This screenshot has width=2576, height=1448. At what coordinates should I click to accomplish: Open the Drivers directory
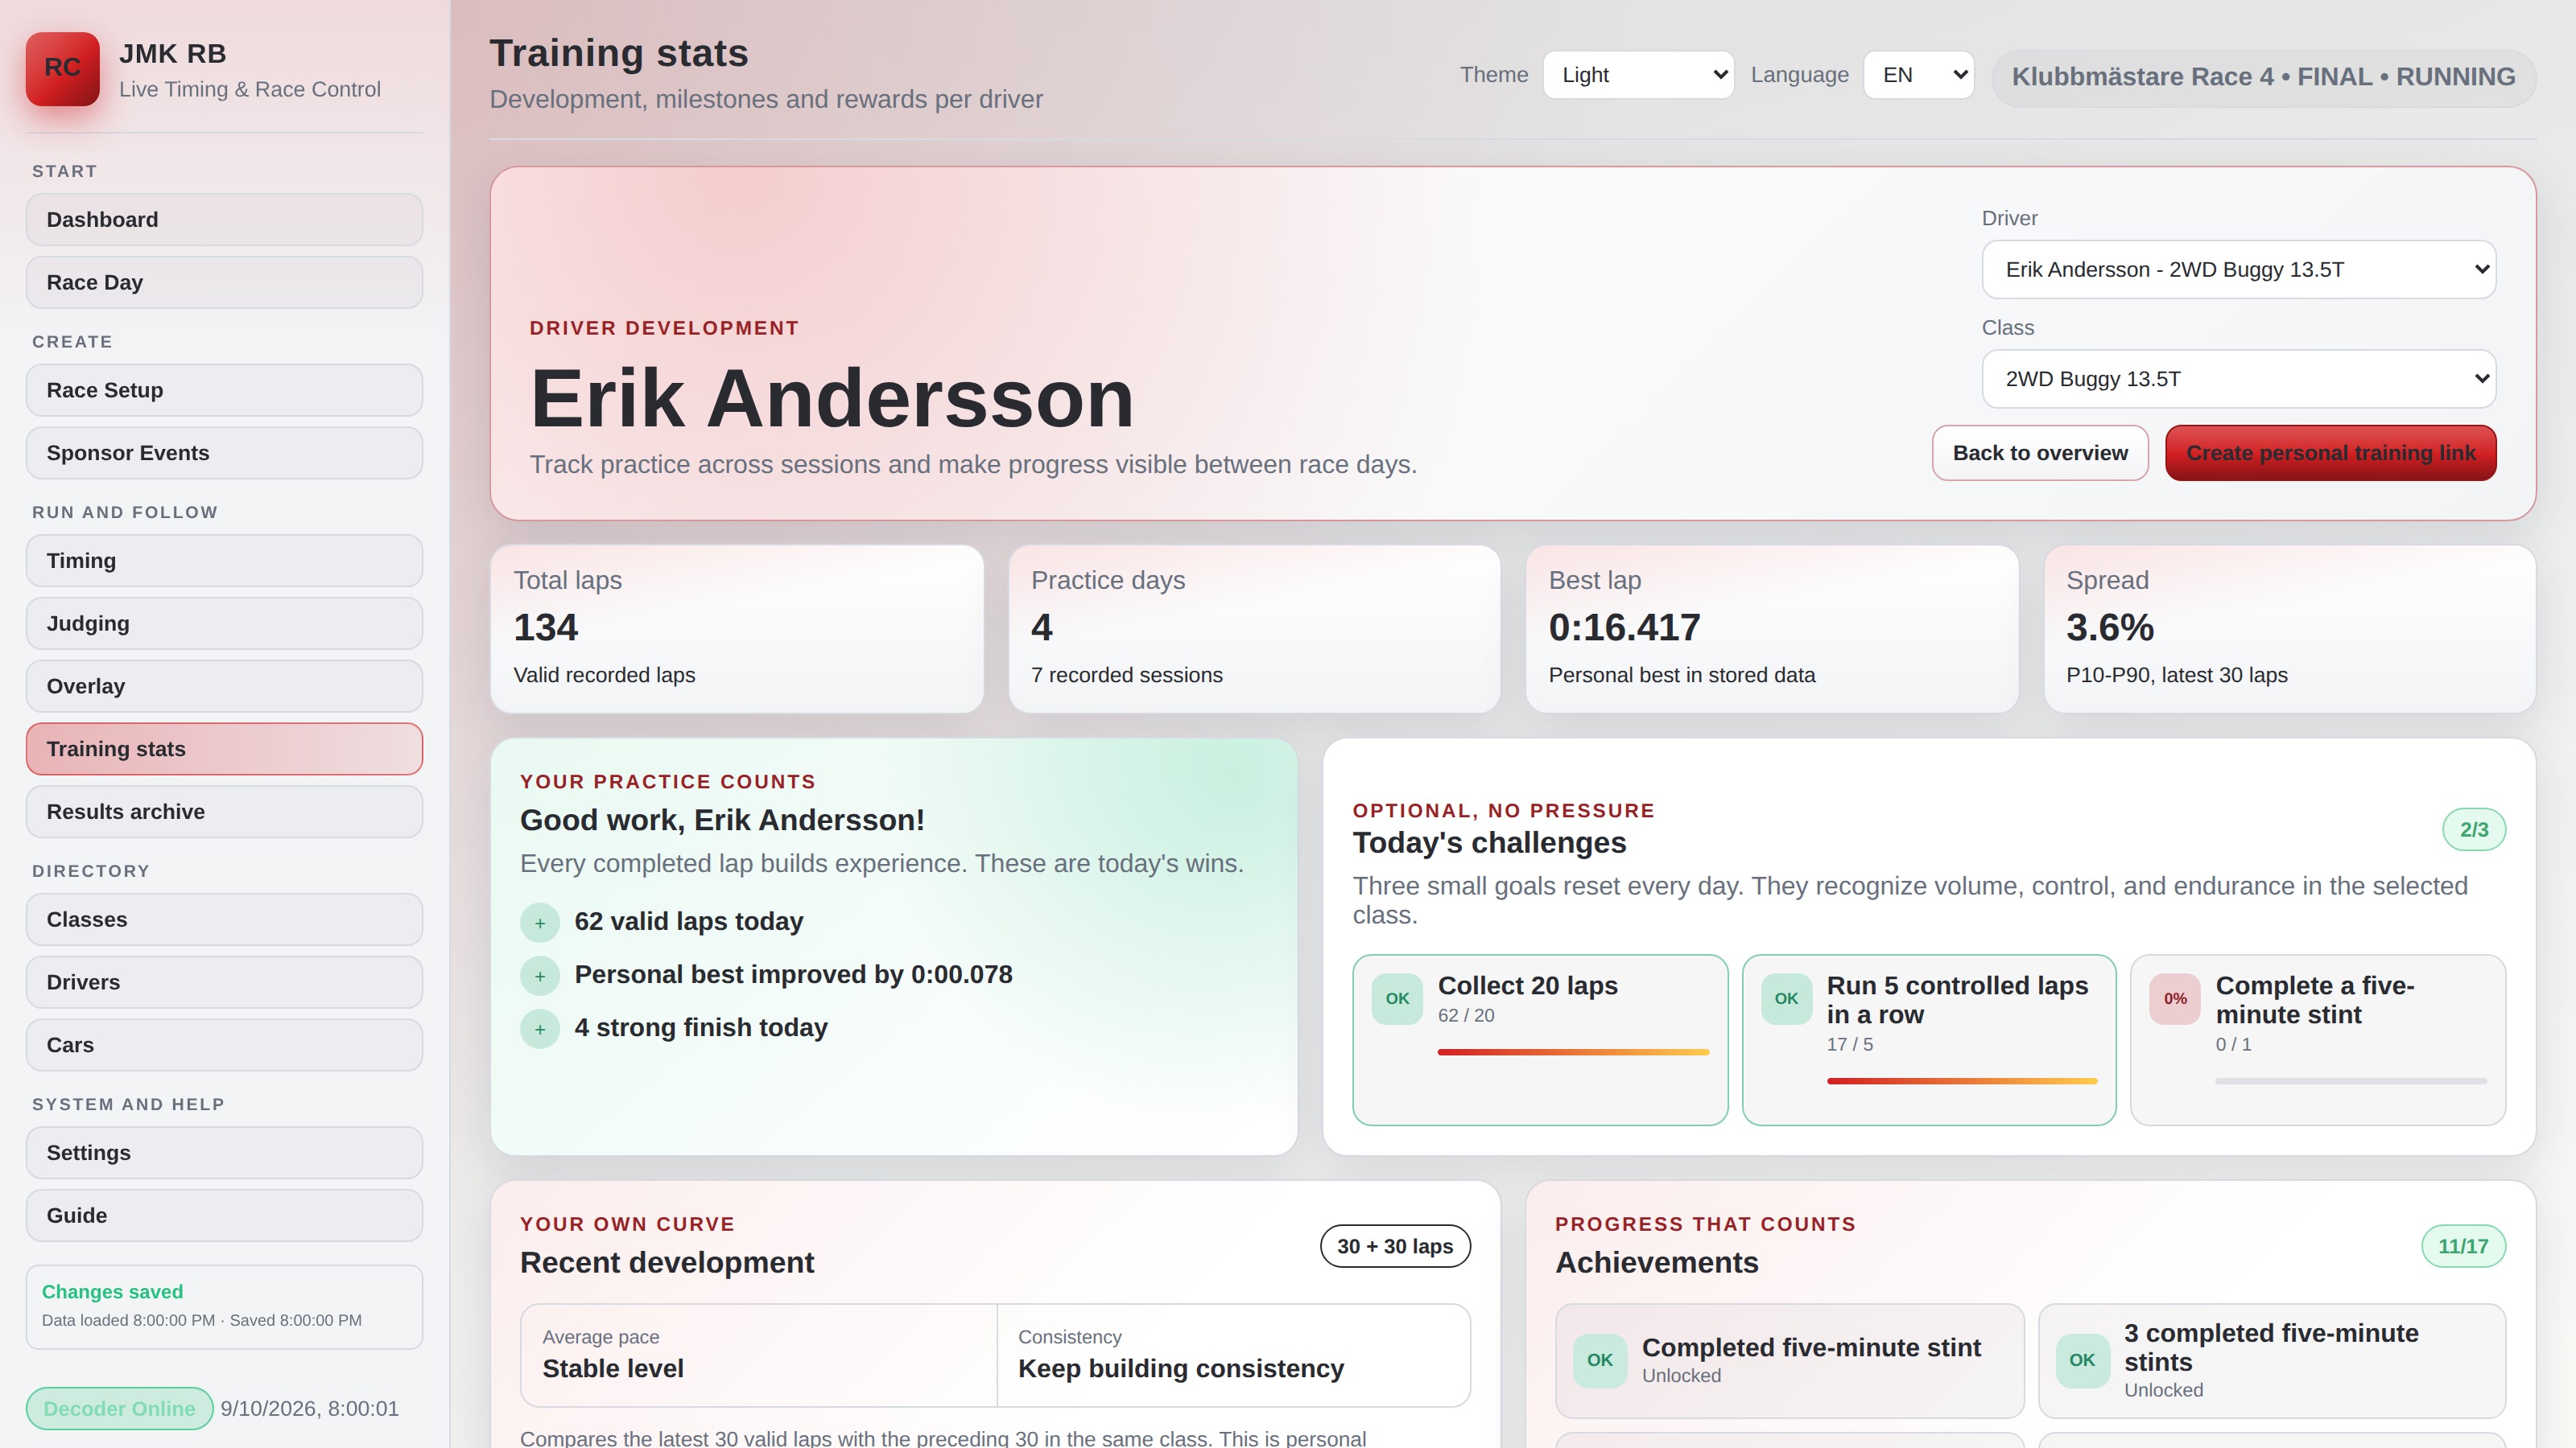coord(224,983)
